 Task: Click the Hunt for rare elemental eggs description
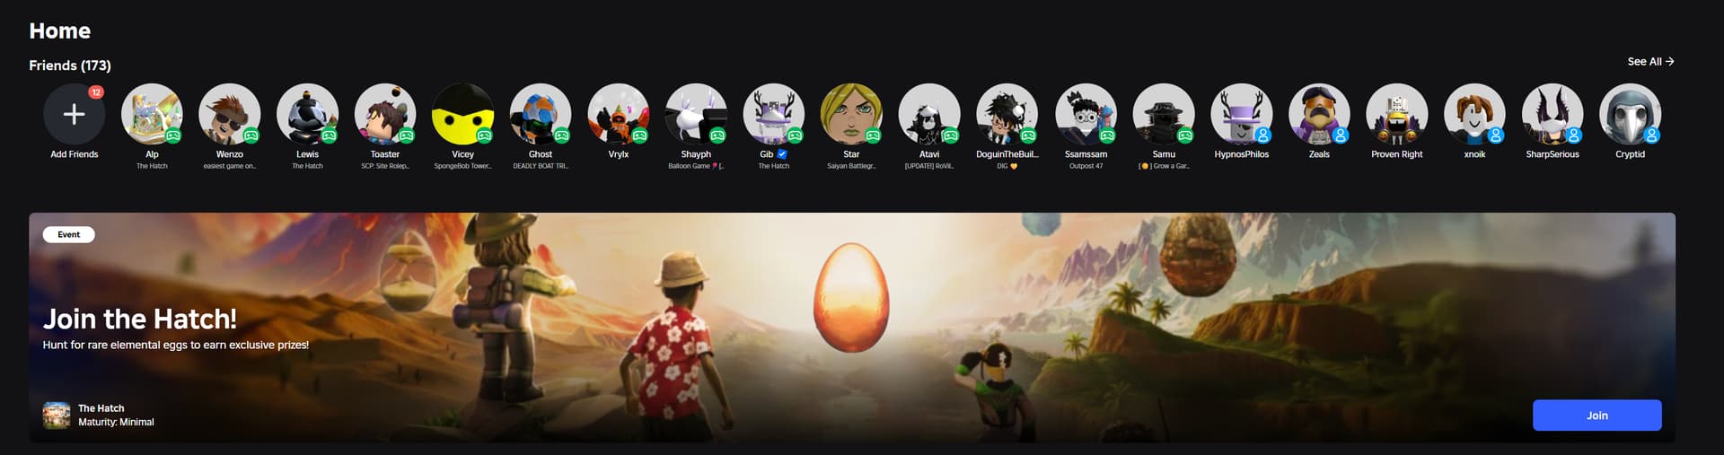tap(176, 345)
